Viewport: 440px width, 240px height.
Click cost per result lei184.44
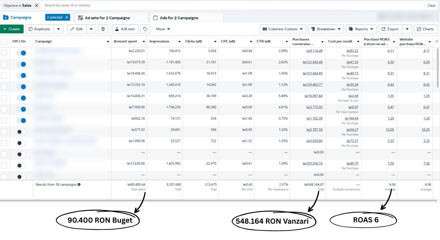click(352, 118)
